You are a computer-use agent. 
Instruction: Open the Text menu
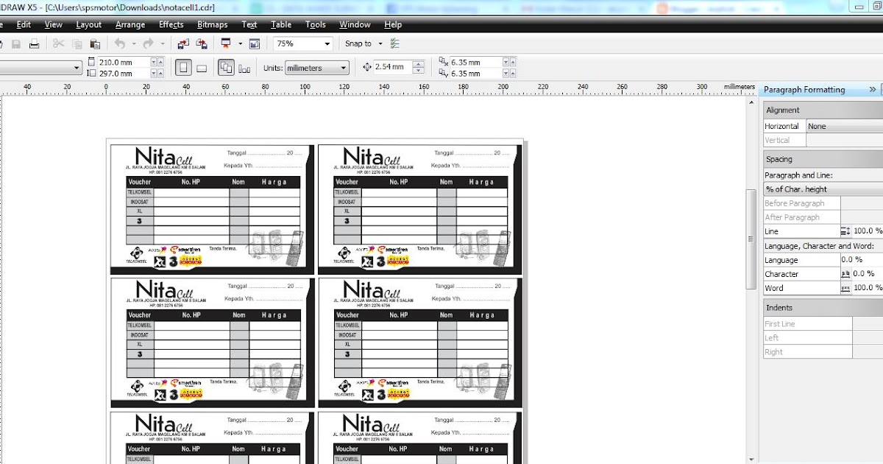[249, 24]
